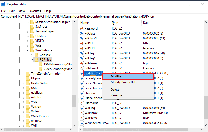The image size is (208, 132).
Task: Click the 'Microsoft RDP 8.0' data cell
Action: (x=155, y=113)
